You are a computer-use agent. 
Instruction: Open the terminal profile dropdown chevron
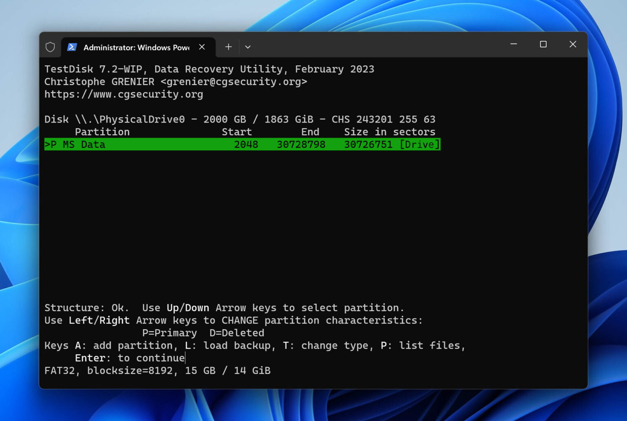(x=248, y=47)
